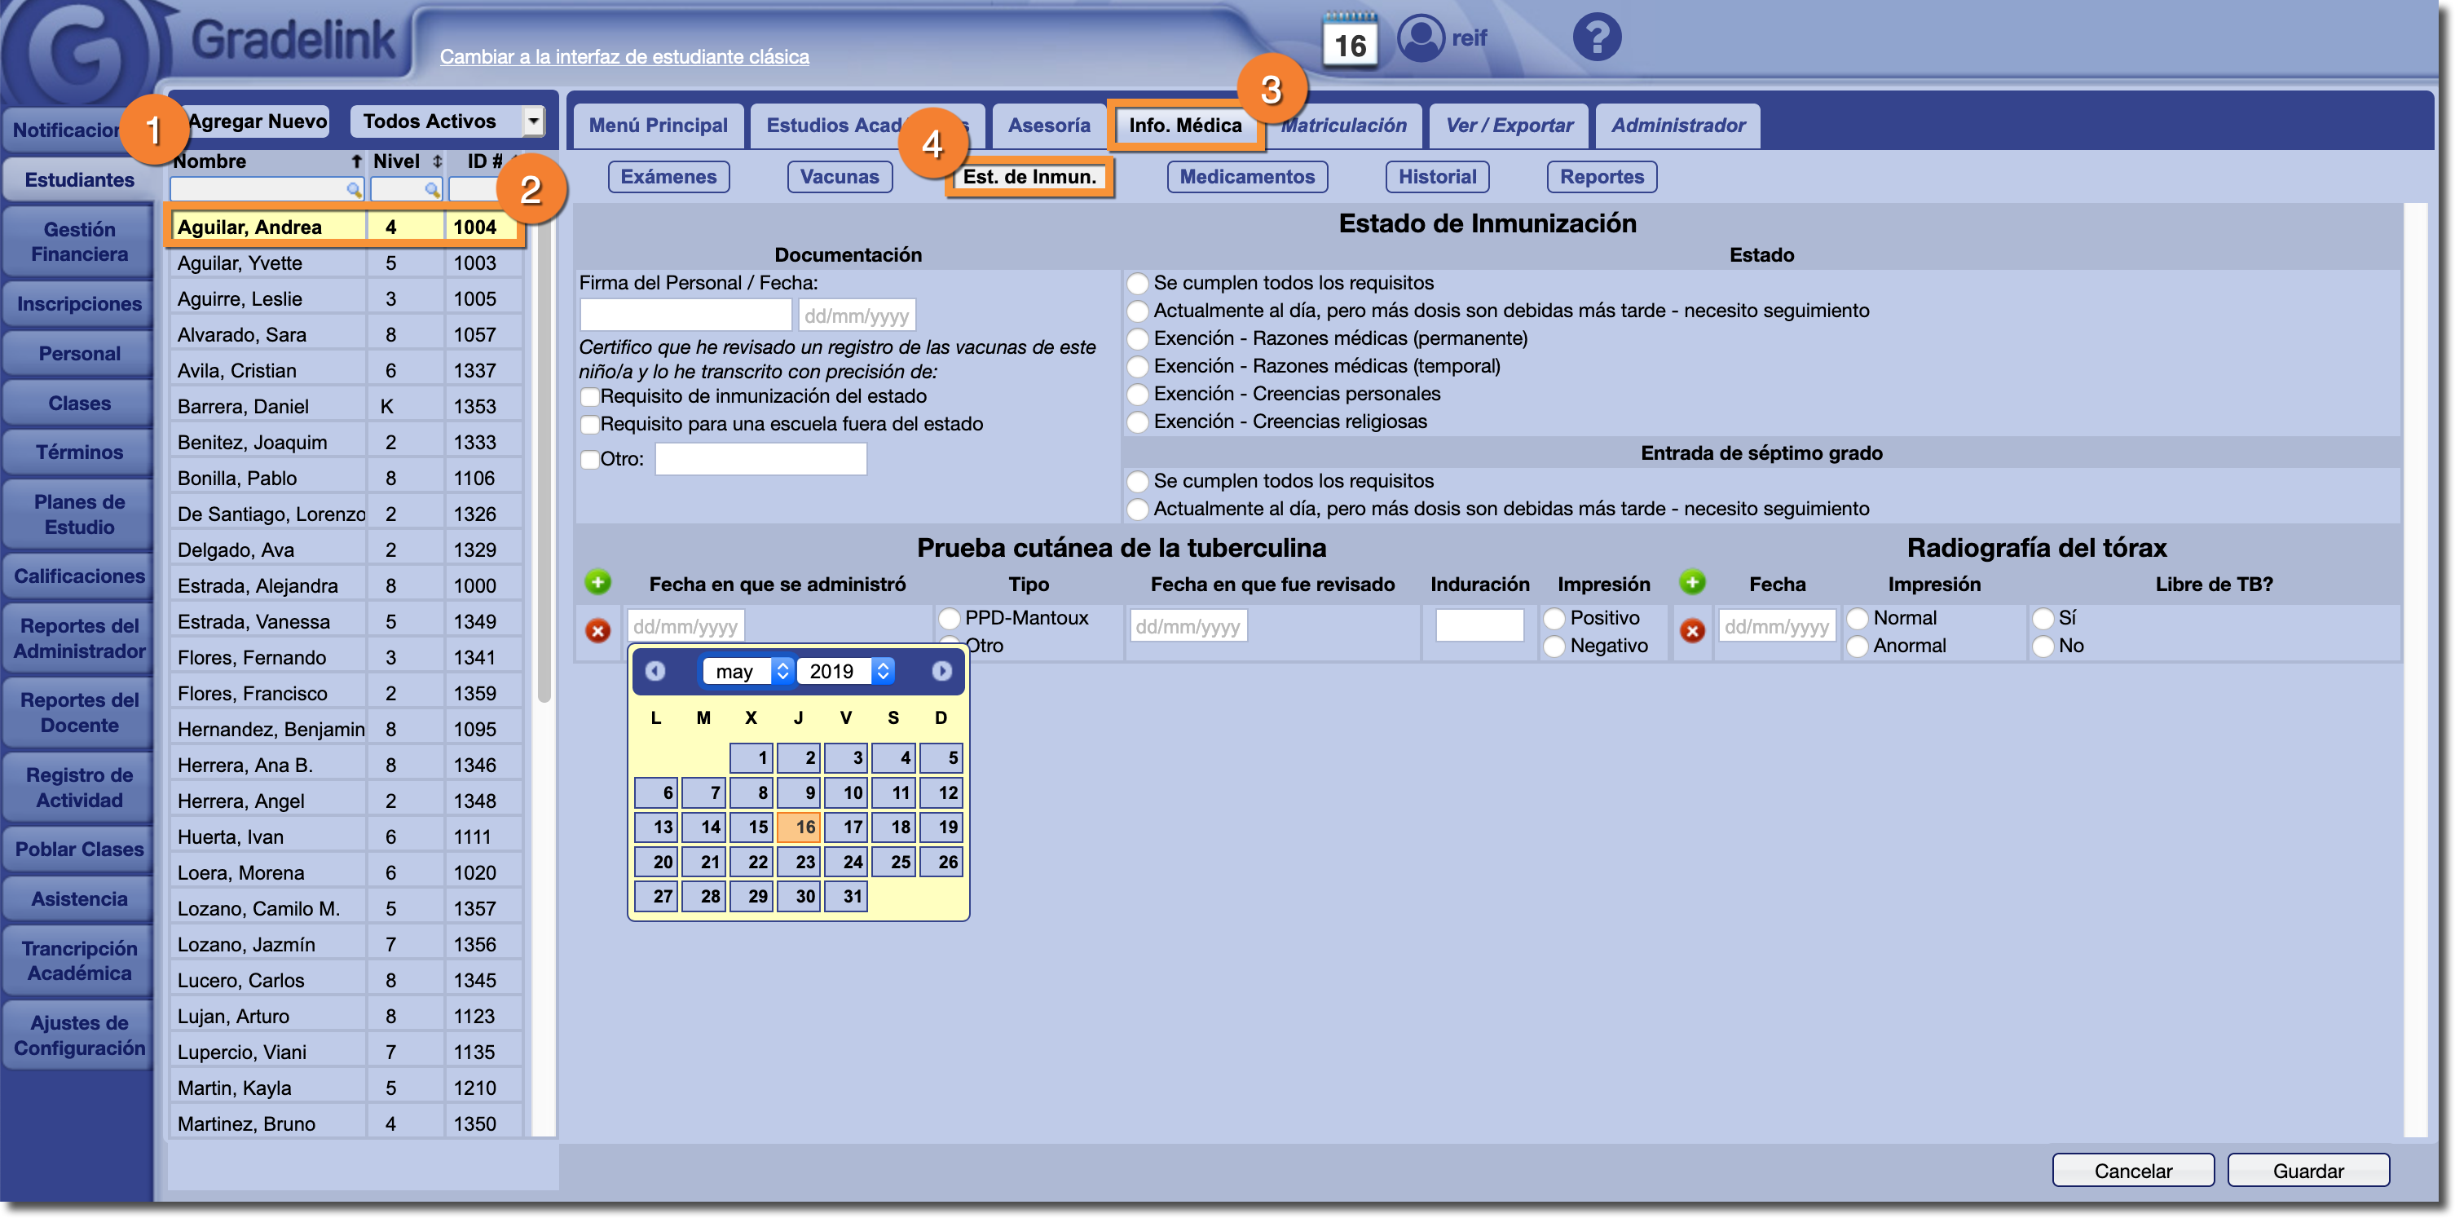Go to previous month in date picker
2455x1218 pixels.
pyautogui.click(x=655, y=671)
